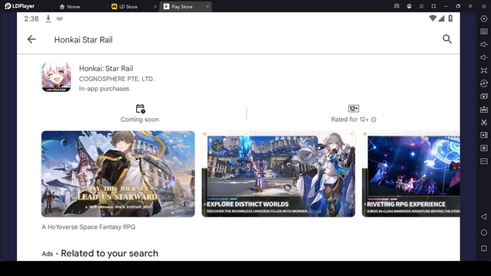Close the LD Store tab

point(155,7)
